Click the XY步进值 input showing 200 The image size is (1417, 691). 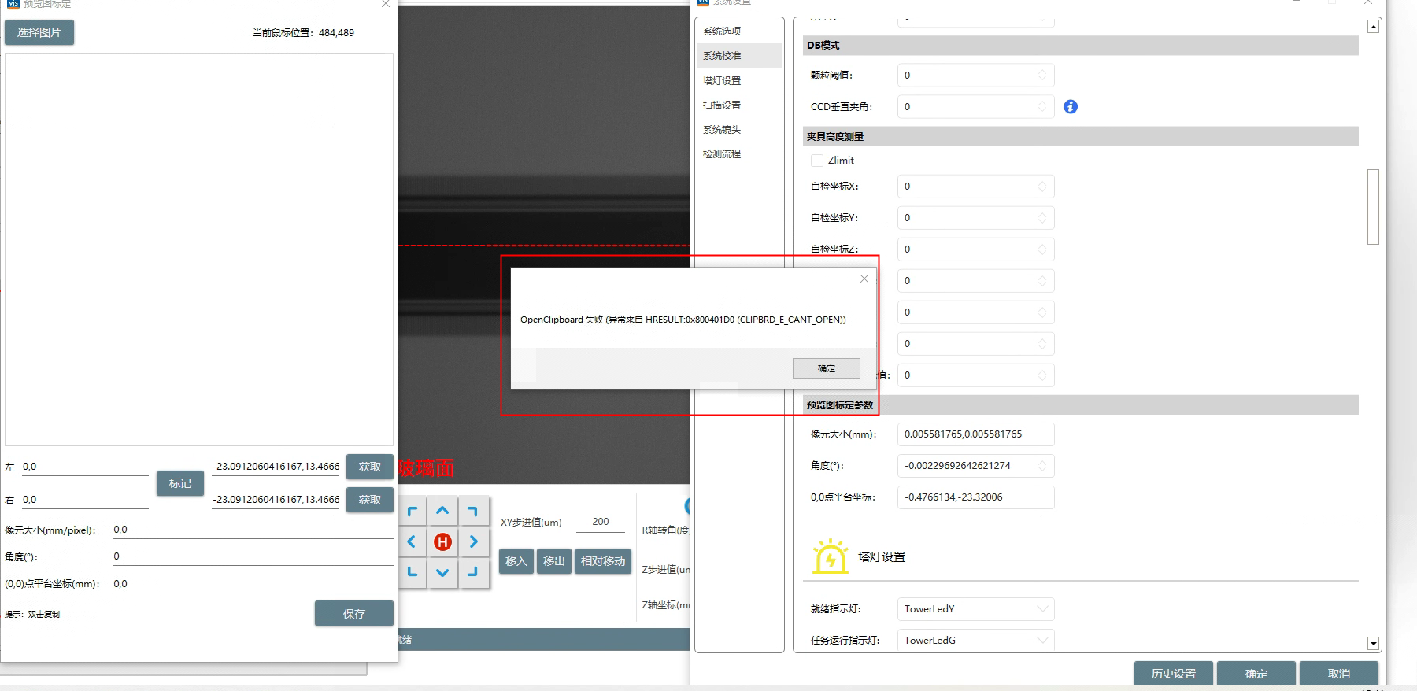(x=600, y=522)
